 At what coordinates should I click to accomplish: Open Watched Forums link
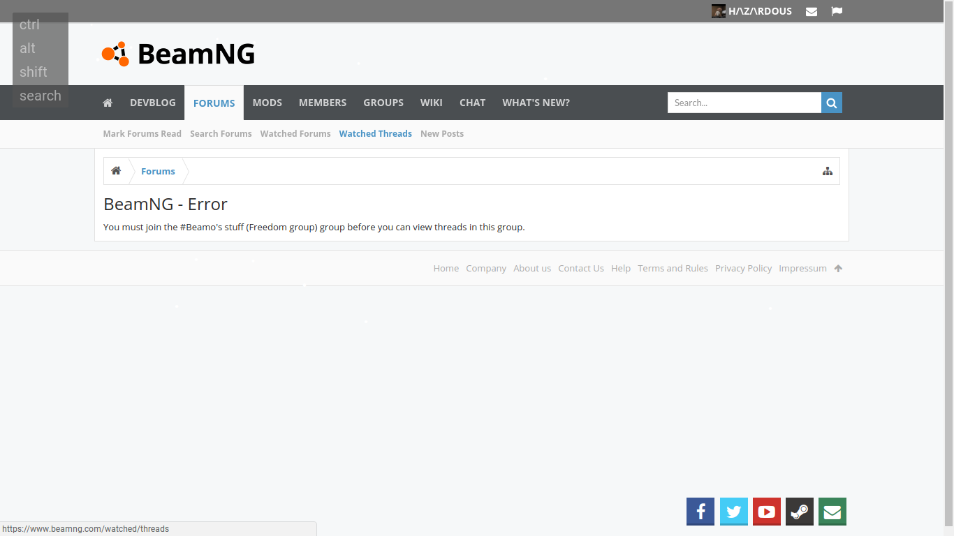click(295, 134)
